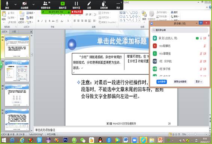Click Mute All button in participants panel
Viewport: 212px width, 144px height.
tap(161, 82)
